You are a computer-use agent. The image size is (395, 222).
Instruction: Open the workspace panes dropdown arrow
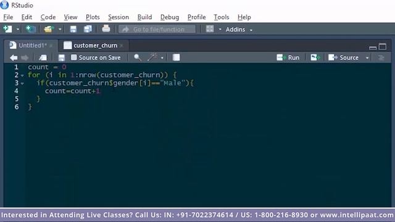pos(220,30)
